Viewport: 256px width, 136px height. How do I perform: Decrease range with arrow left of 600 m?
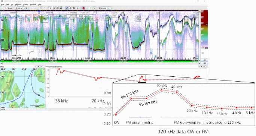pos(16,8)
